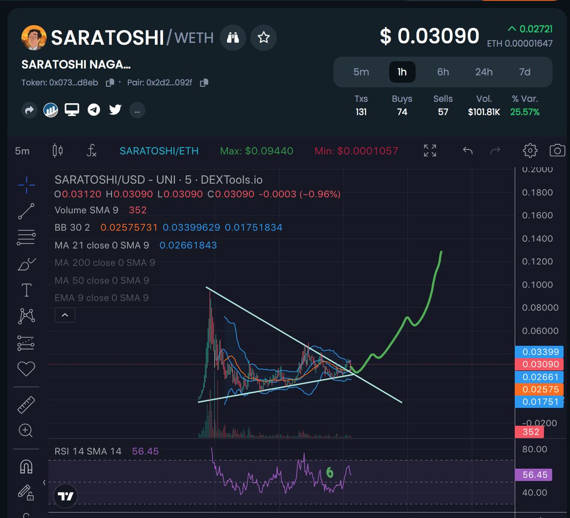Add SARATOSHI to favorites with star icon

pos(264,38)
